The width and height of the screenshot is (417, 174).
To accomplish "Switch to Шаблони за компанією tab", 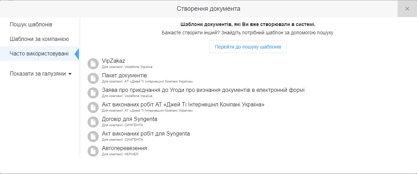I will click(x=39, y=39).
